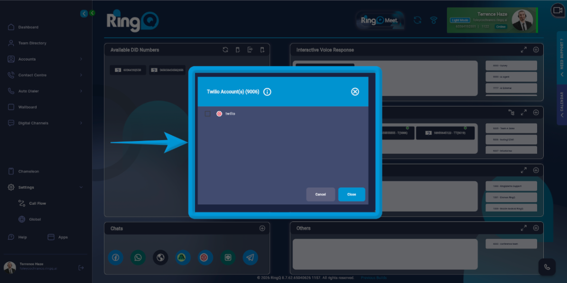The image size is (567, 283).
Task: Select the Facebook chat channel icon
Action: pyautogui.click(x=116, y=257)
